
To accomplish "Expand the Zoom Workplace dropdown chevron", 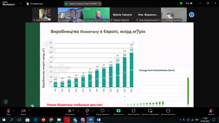I will (x=21, y=4).
